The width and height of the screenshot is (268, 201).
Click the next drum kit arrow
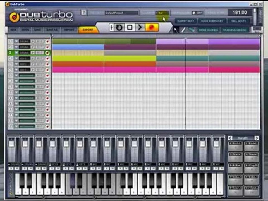(256, 138)
